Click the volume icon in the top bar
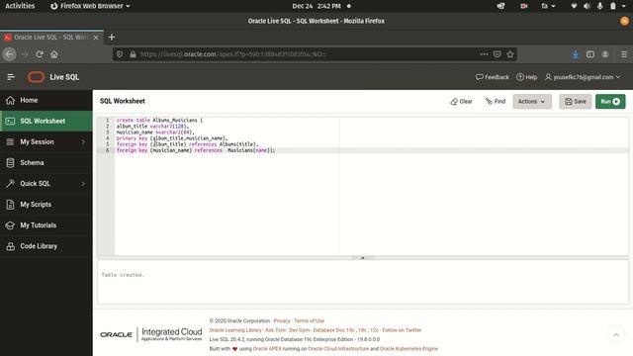The image size is (633, 356). (587, 6)
